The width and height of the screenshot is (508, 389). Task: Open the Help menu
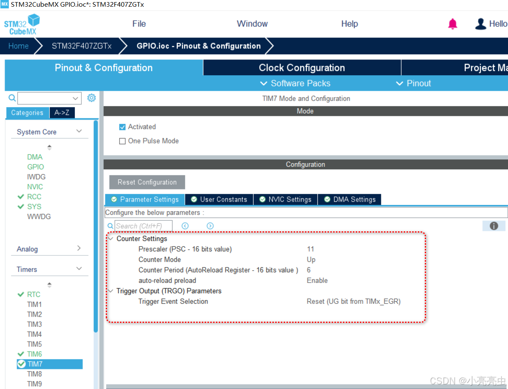click(x=350, y=24)
